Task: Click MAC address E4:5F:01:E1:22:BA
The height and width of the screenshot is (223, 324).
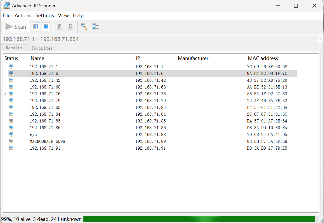Action: point(267,107)
